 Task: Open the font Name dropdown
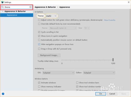click(63, 28)
